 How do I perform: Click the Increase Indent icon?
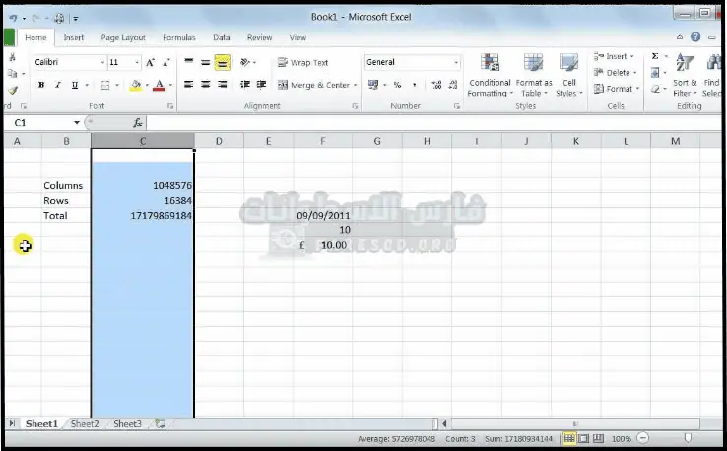point(262,85)
